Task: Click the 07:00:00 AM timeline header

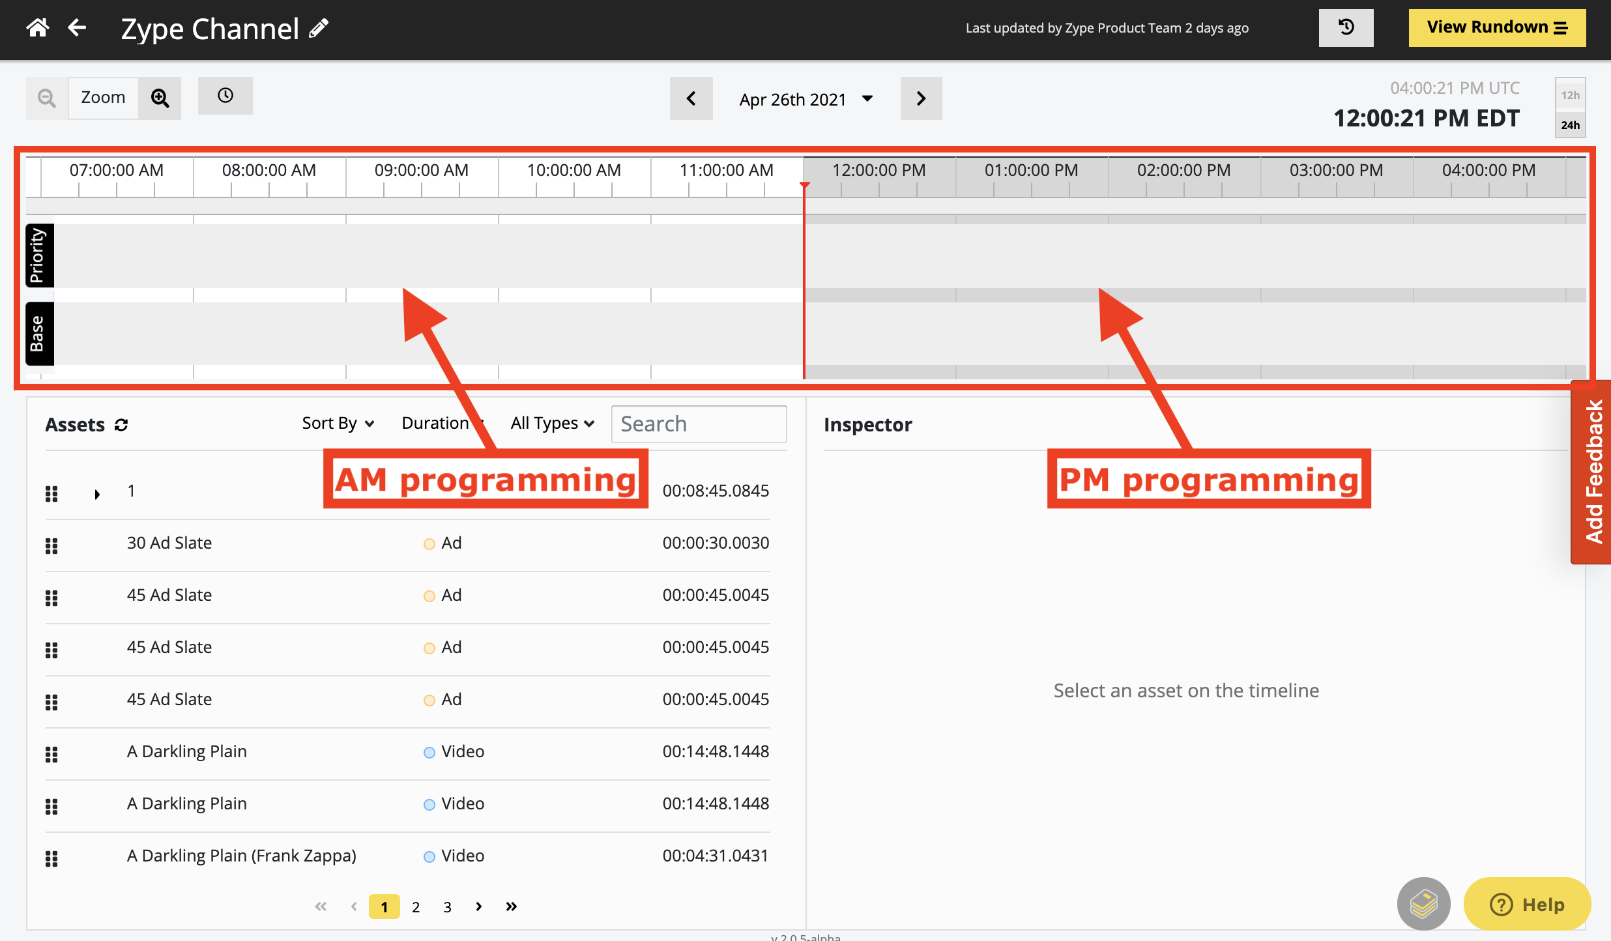Action: click(x=116, y=170)
